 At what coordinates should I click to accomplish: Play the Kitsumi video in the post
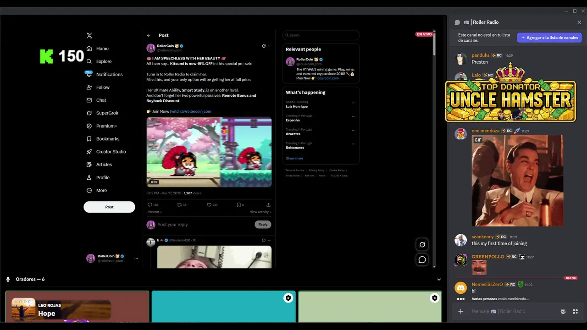point(209,152)
